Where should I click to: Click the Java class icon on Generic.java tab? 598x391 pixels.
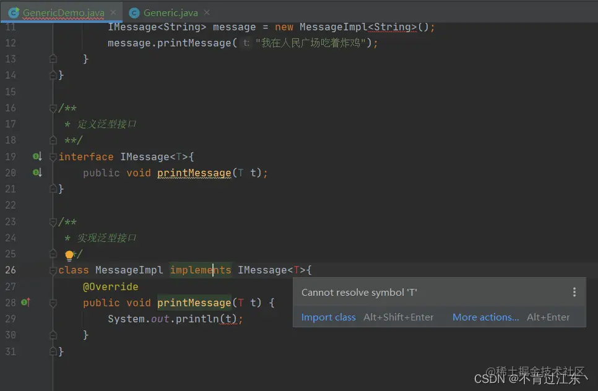(x=134, y=13)
